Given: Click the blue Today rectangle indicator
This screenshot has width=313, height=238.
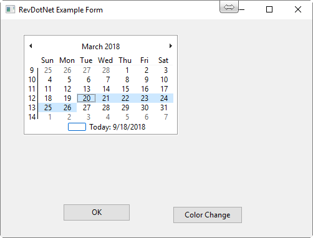Looking at the screenshot, I should click(77, 127).
